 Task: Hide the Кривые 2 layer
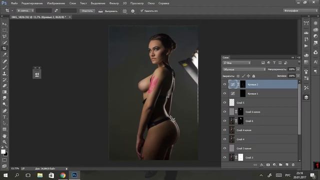(224, 84)
